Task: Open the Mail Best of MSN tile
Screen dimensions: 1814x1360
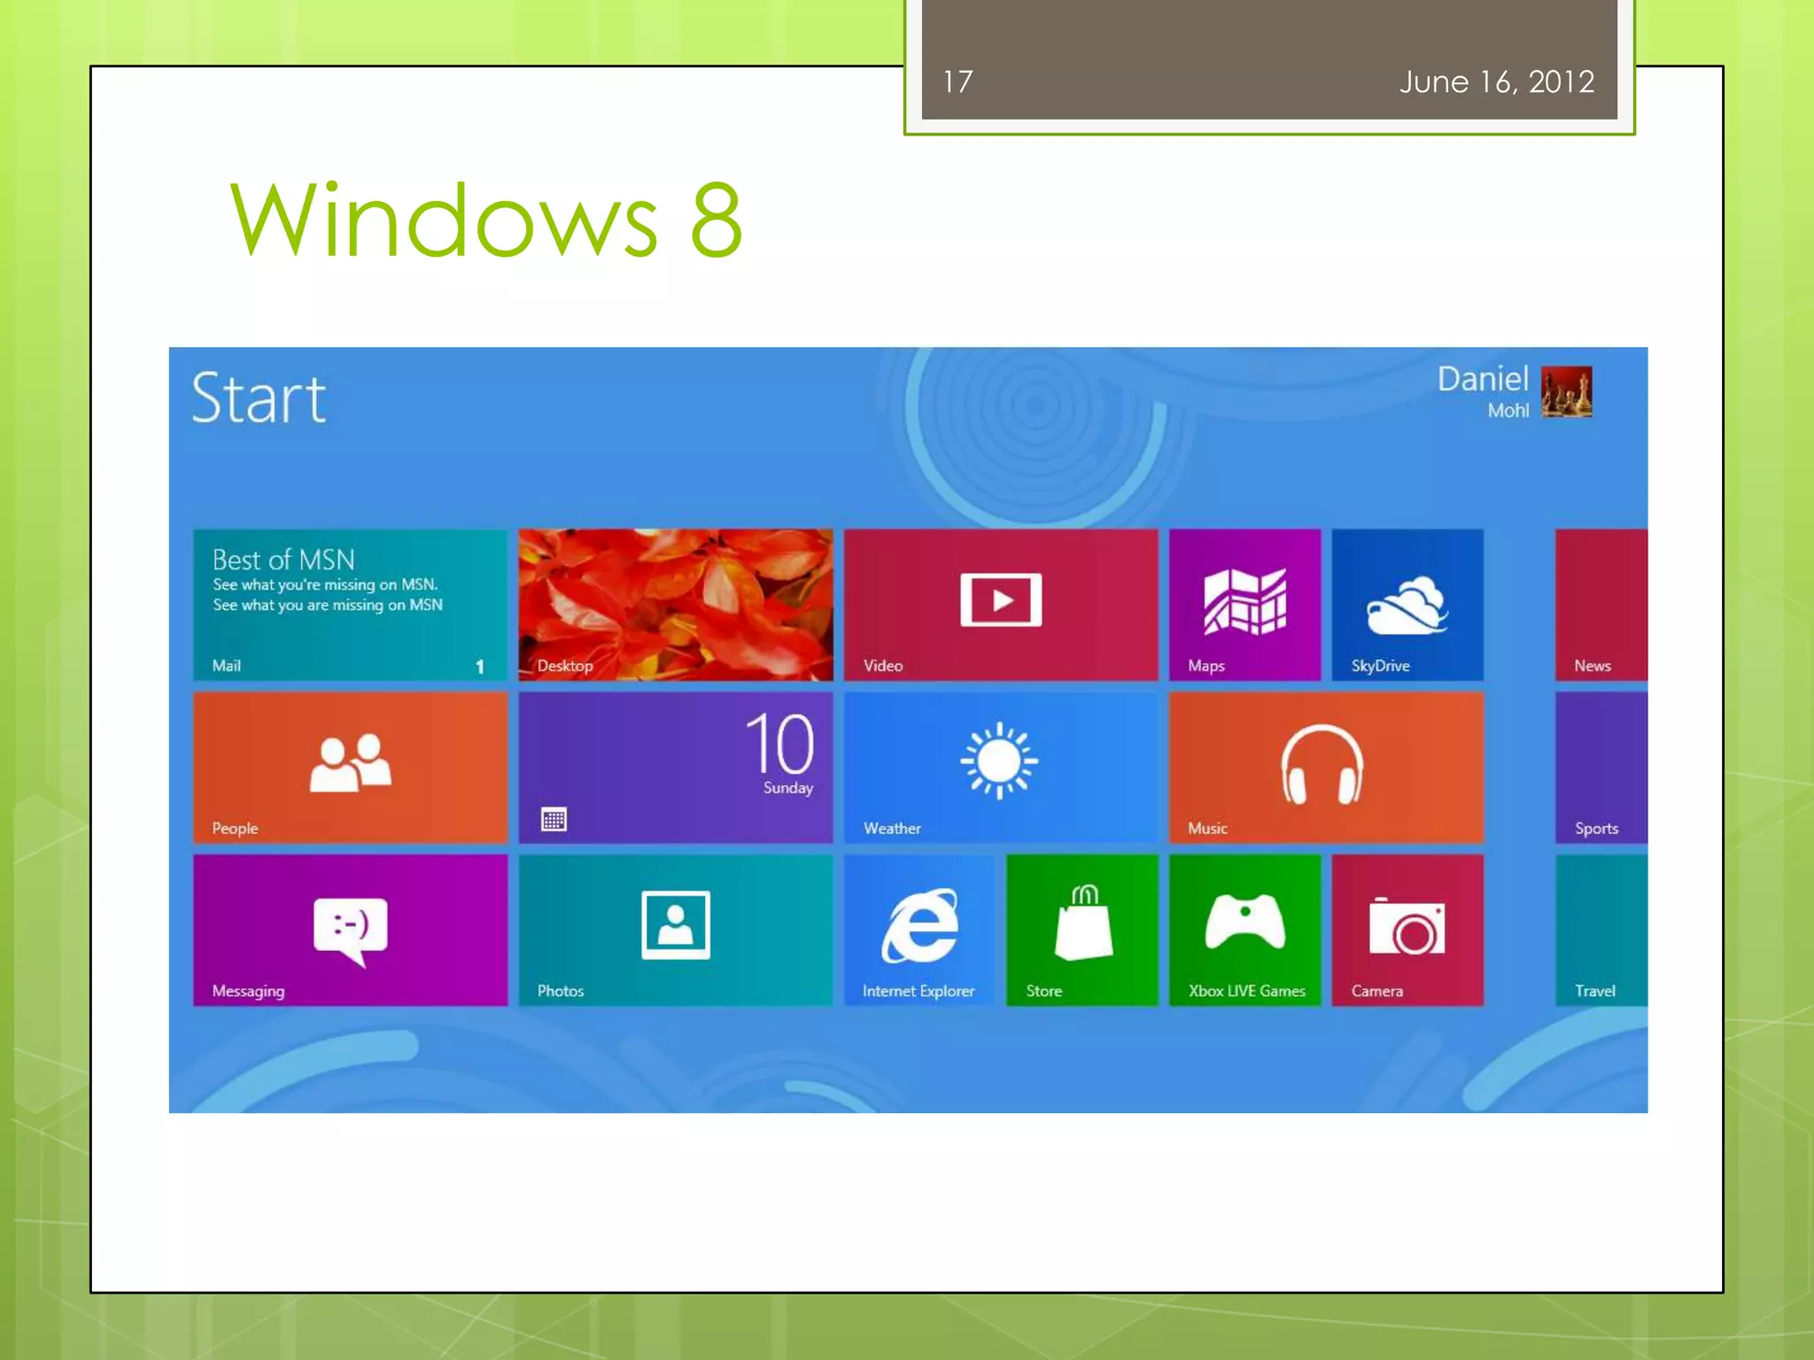Action: coord(350,605)
